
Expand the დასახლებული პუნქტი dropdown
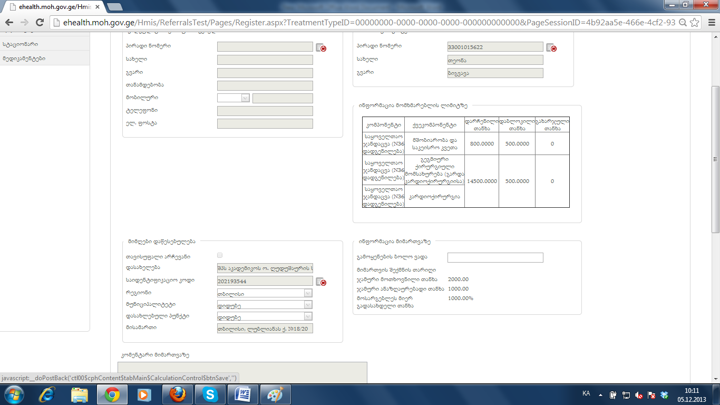[265, 316]
